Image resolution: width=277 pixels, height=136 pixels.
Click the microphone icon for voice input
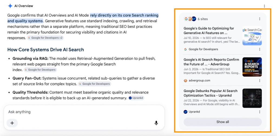pyautogui.click(x=156, y=123)
